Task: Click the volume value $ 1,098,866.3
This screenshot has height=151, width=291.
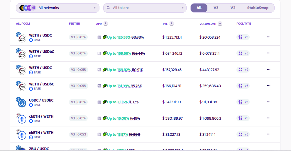Action: pos(210,118)
